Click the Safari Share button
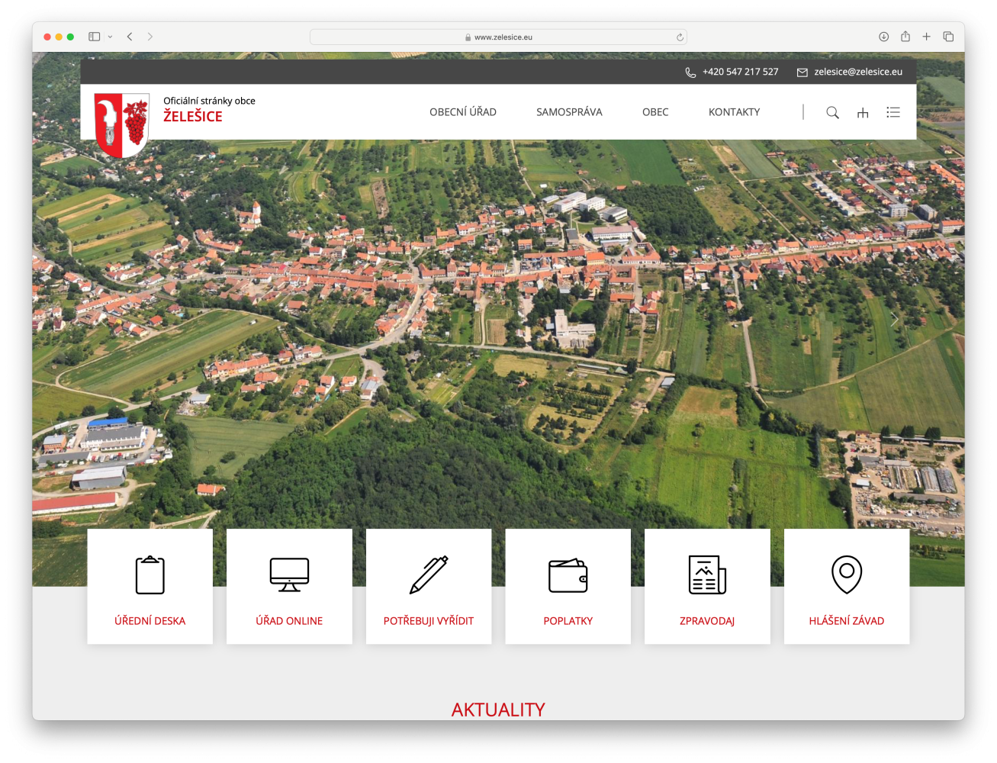Viewport: 997px width, 763px height. tap(905, 37)
